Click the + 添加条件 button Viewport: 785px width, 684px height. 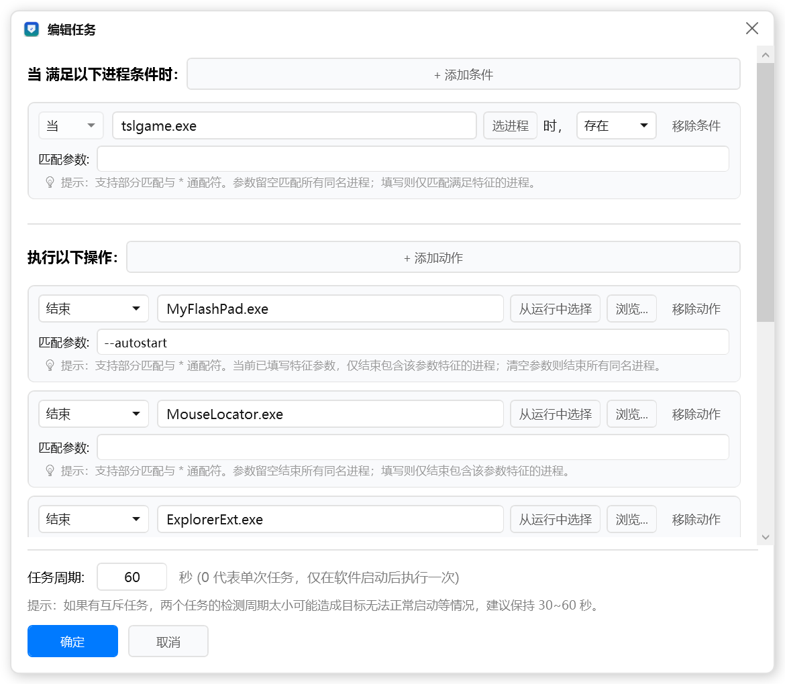[x=463, y=74]
